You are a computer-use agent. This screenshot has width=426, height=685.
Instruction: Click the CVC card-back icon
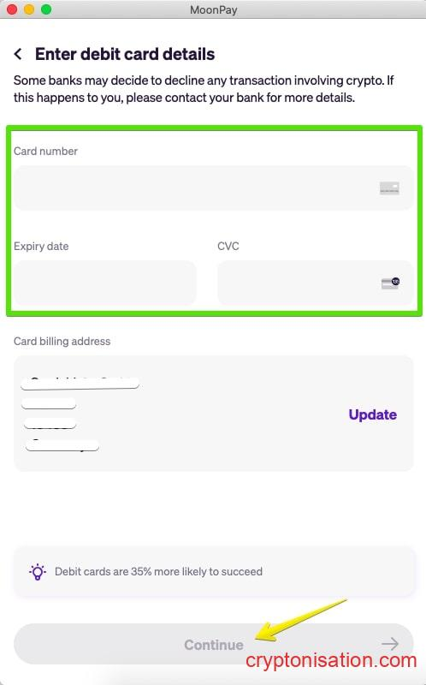point(391,283)
